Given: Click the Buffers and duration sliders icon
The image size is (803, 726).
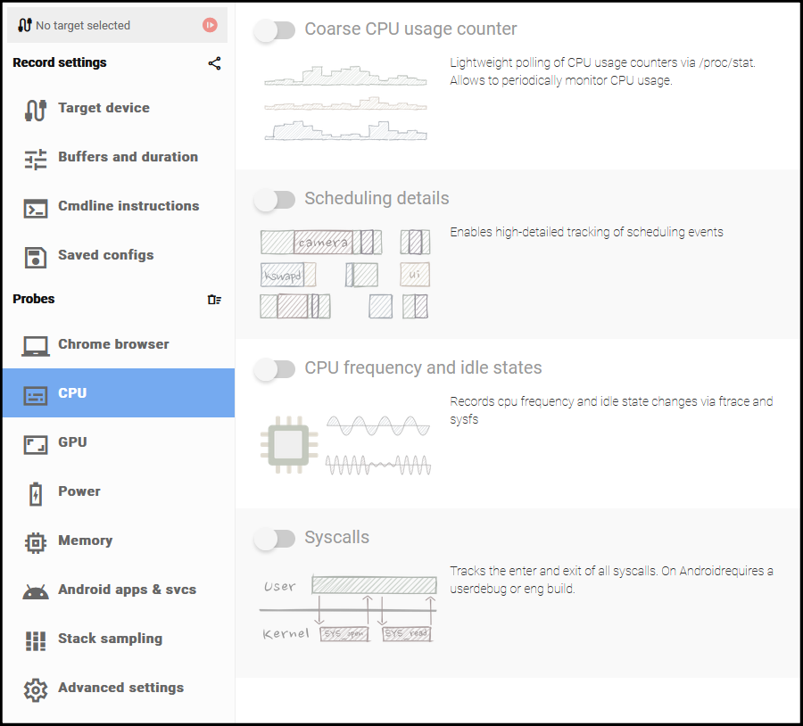Looking at the screenshot, I should 36,159.
